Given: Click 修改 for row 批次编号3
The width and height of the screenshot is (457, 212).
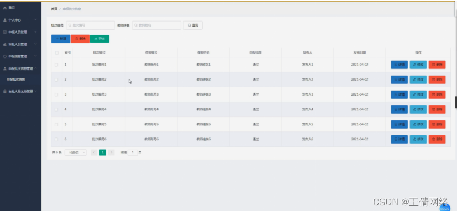Looking at the screenshot, I should coord(418,94).
